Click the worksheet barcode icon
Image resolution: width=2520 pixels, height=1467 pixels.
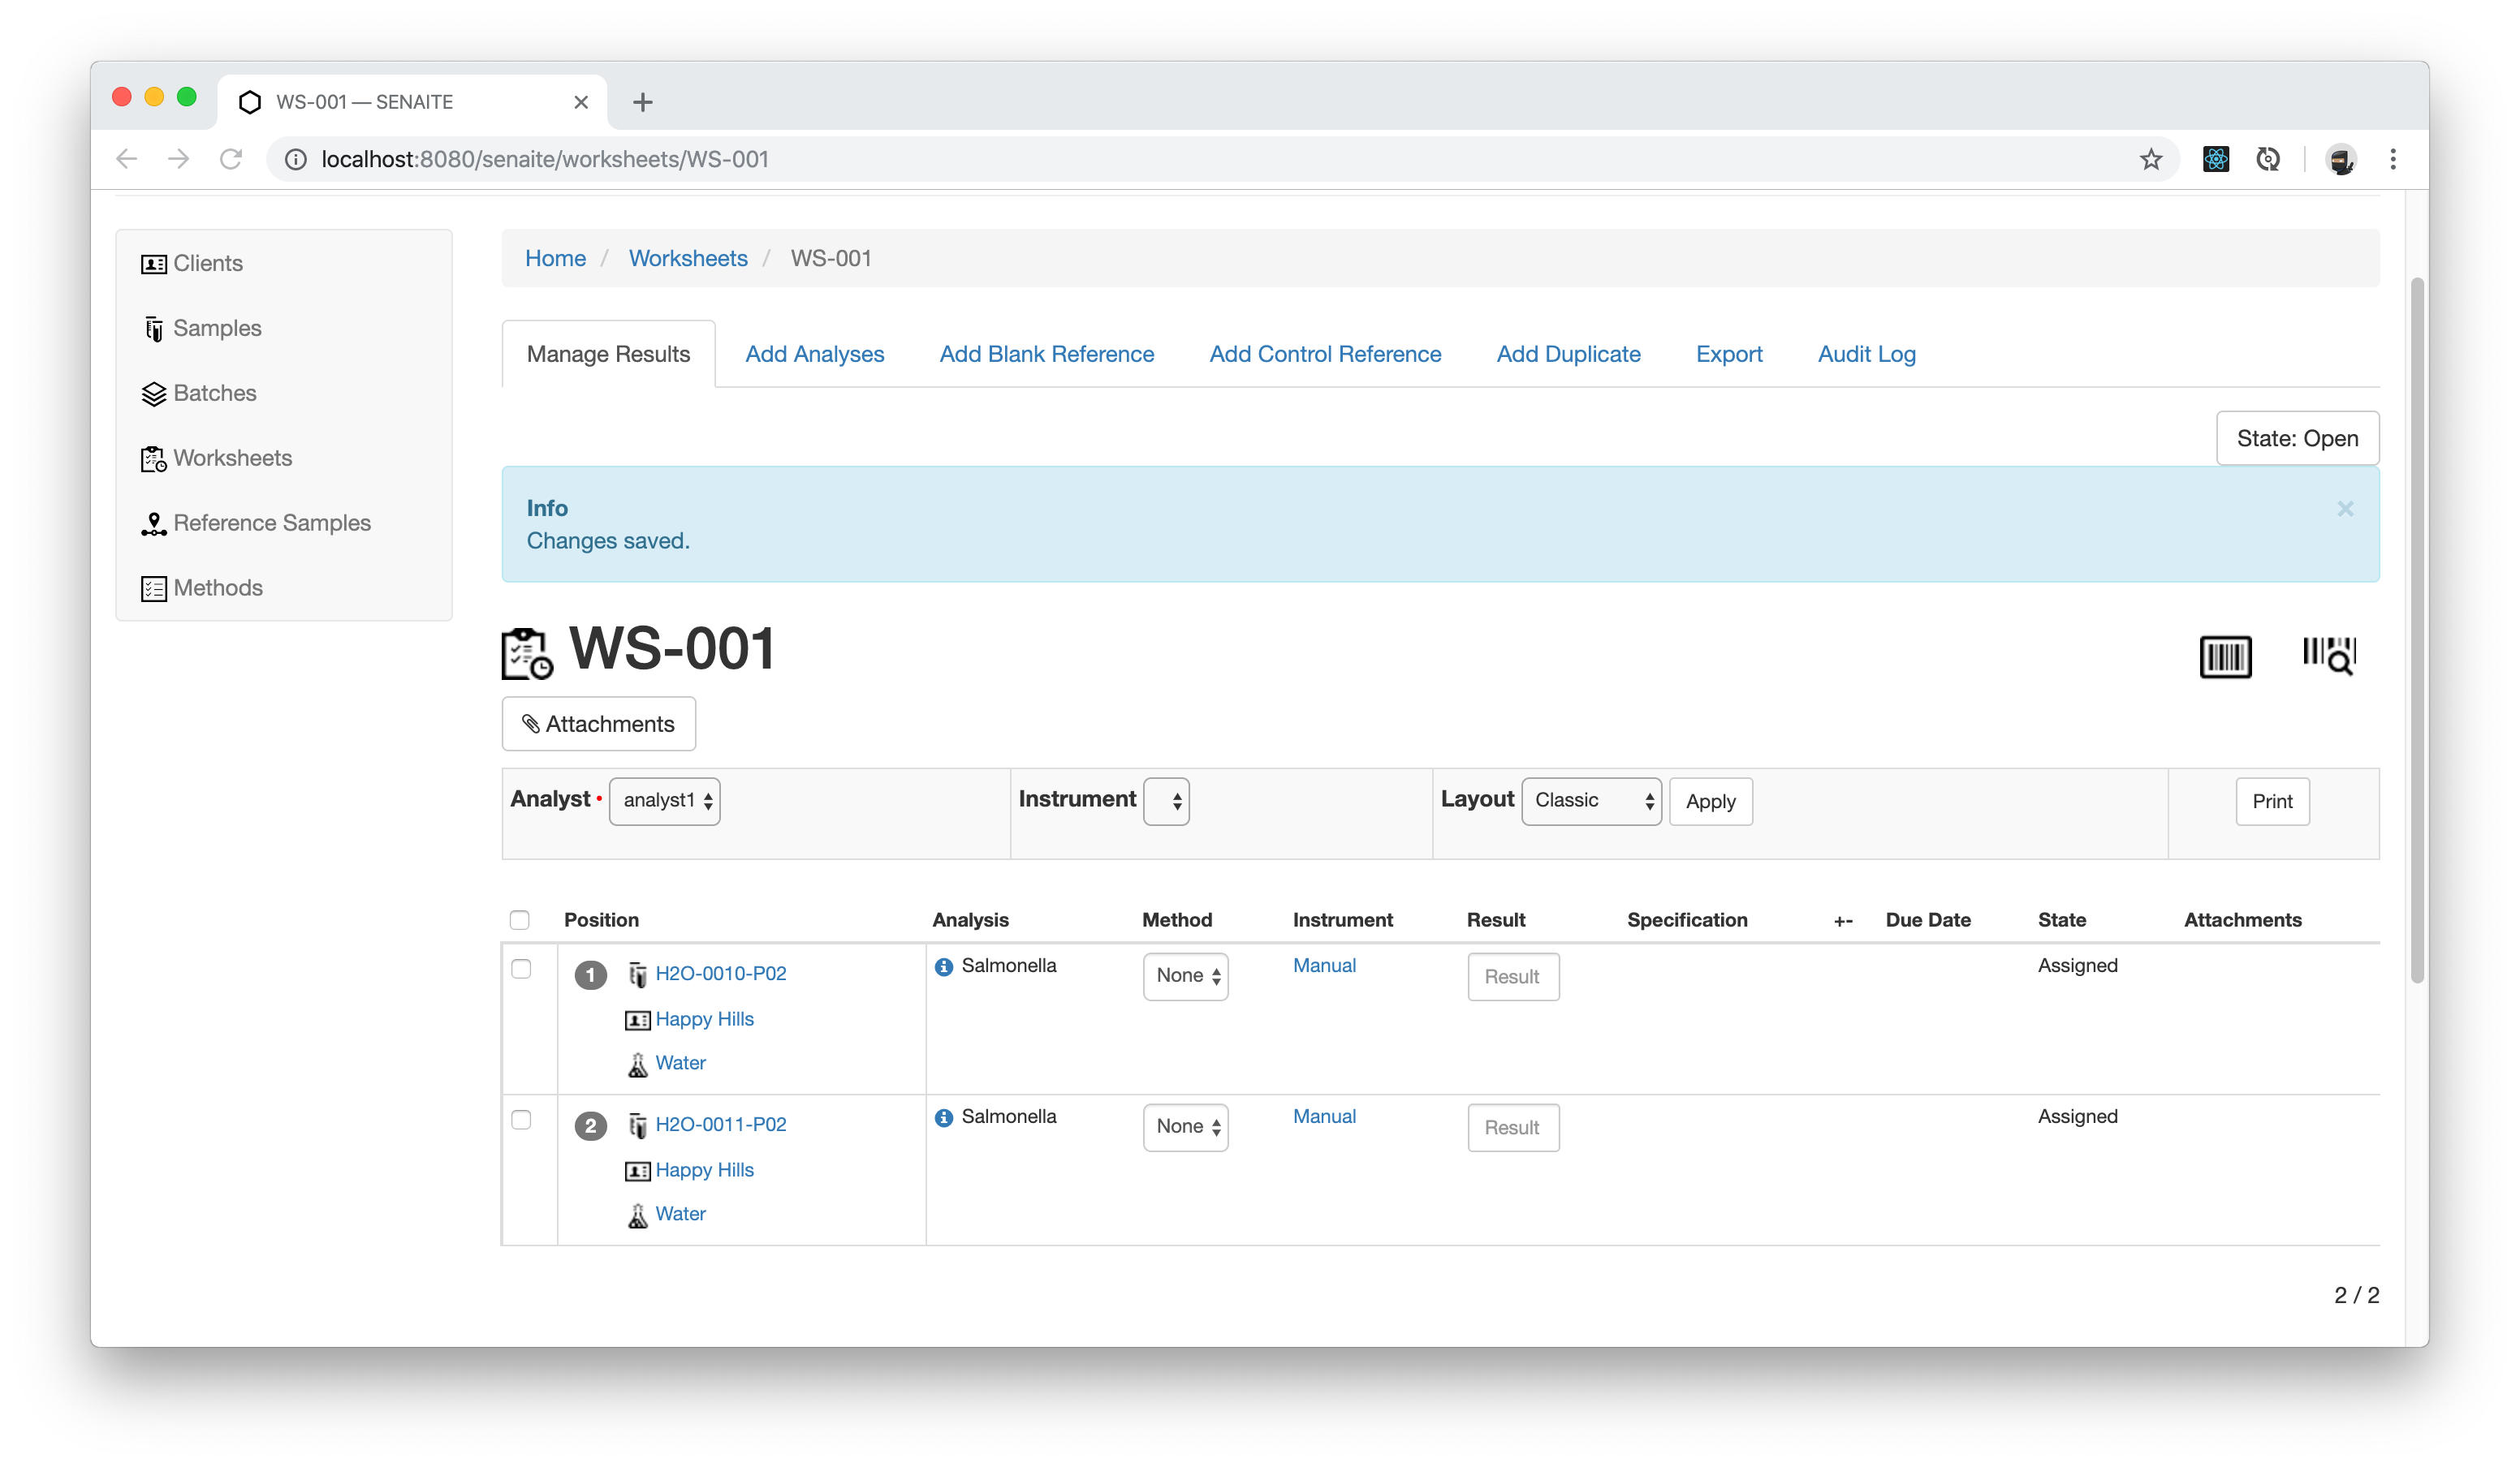(x=2230, y=653)
